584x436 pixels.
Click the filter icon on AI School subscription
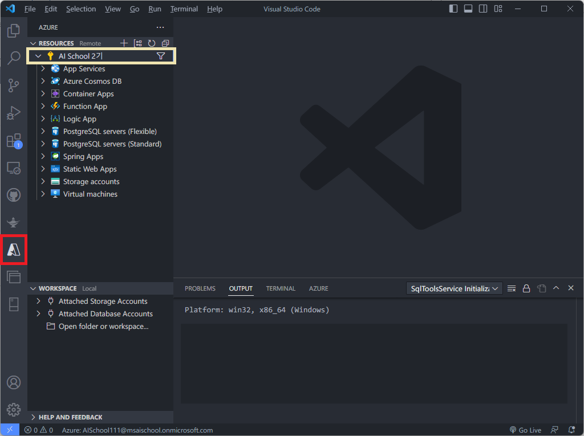160,56
